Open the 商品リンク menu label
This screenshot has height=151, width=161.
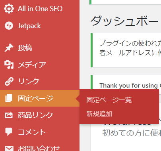point(35,115)
